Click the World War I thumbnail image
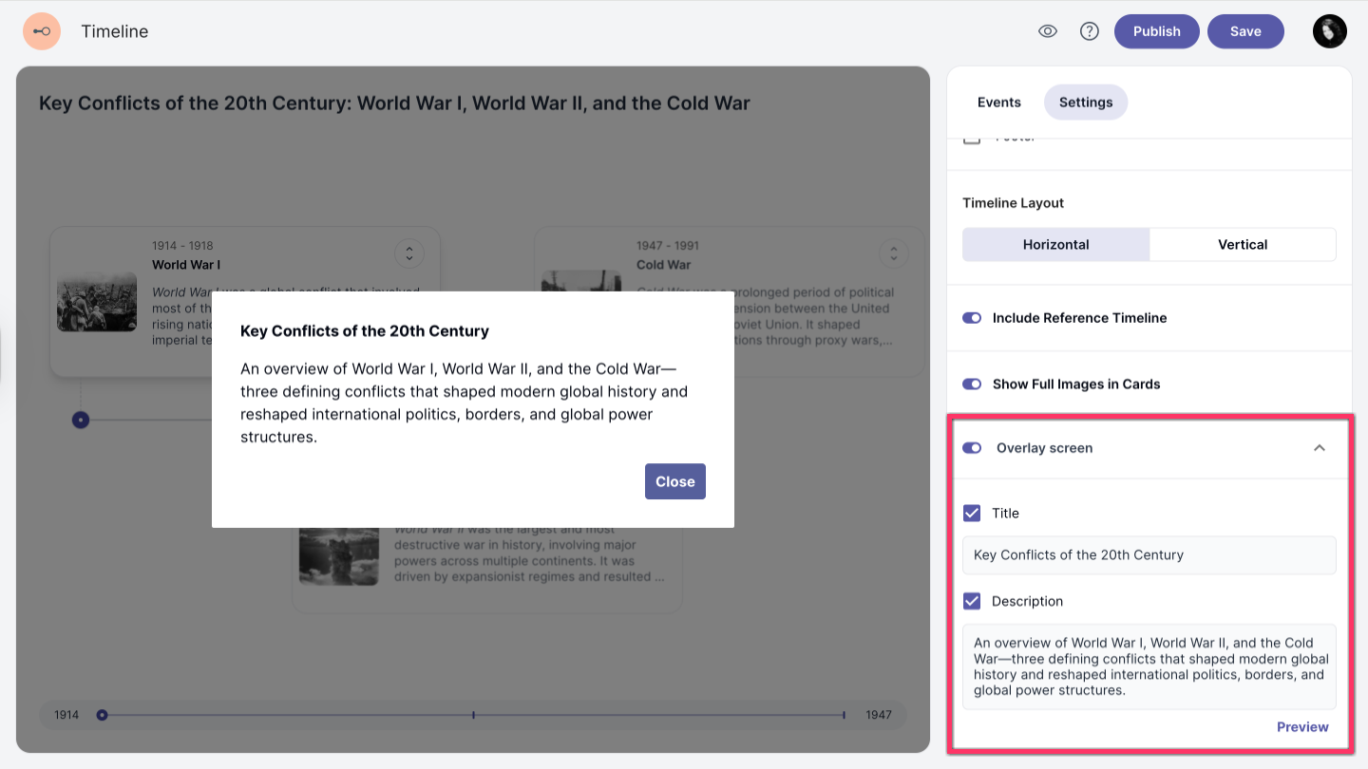Viewport: 1368px width, 769px height. click(97, 304)
